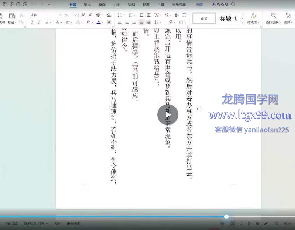This screenshot has height=230, width=295.
Task: Open the 查找替换 dropdown
Action: [273, 22]
